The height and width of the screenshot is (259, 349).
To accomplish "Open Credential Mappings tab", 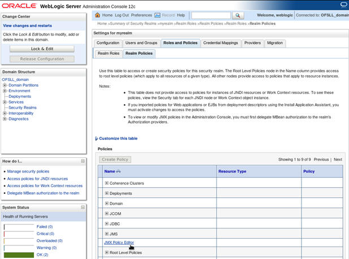I will pyautogui.click(x=221, y=43).
